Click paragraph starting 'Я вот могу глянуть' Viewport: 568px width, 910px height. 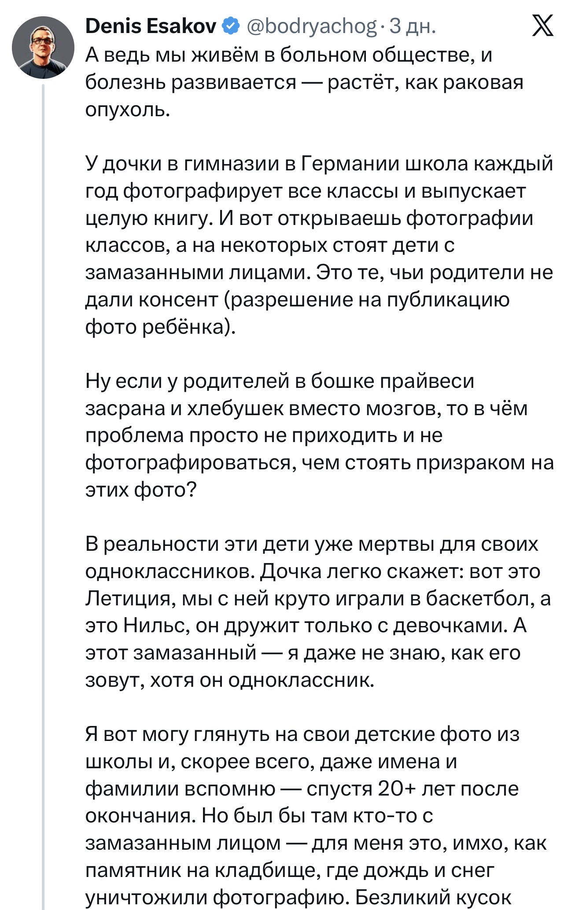[316, 815]
